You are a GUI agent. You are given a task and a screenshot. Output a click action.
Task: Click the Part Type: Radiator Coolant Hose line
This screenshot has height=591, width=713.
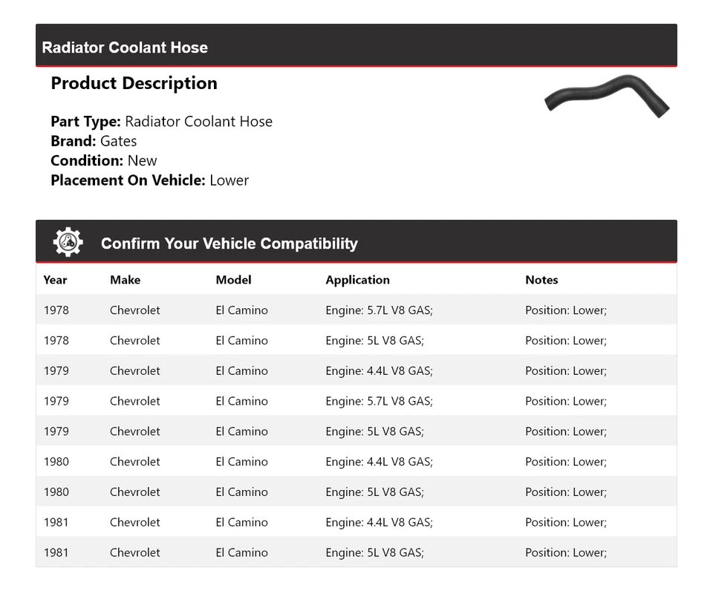[x=161, y=122]
